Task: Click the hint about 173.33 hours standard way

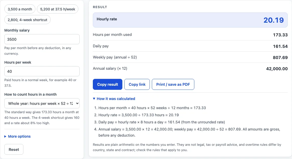Action: 42,118
